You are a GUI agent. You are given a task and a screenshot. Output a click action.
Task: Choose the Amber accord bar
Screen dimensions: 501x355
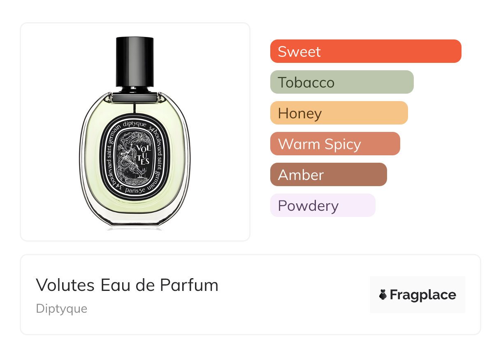(329, 175)
